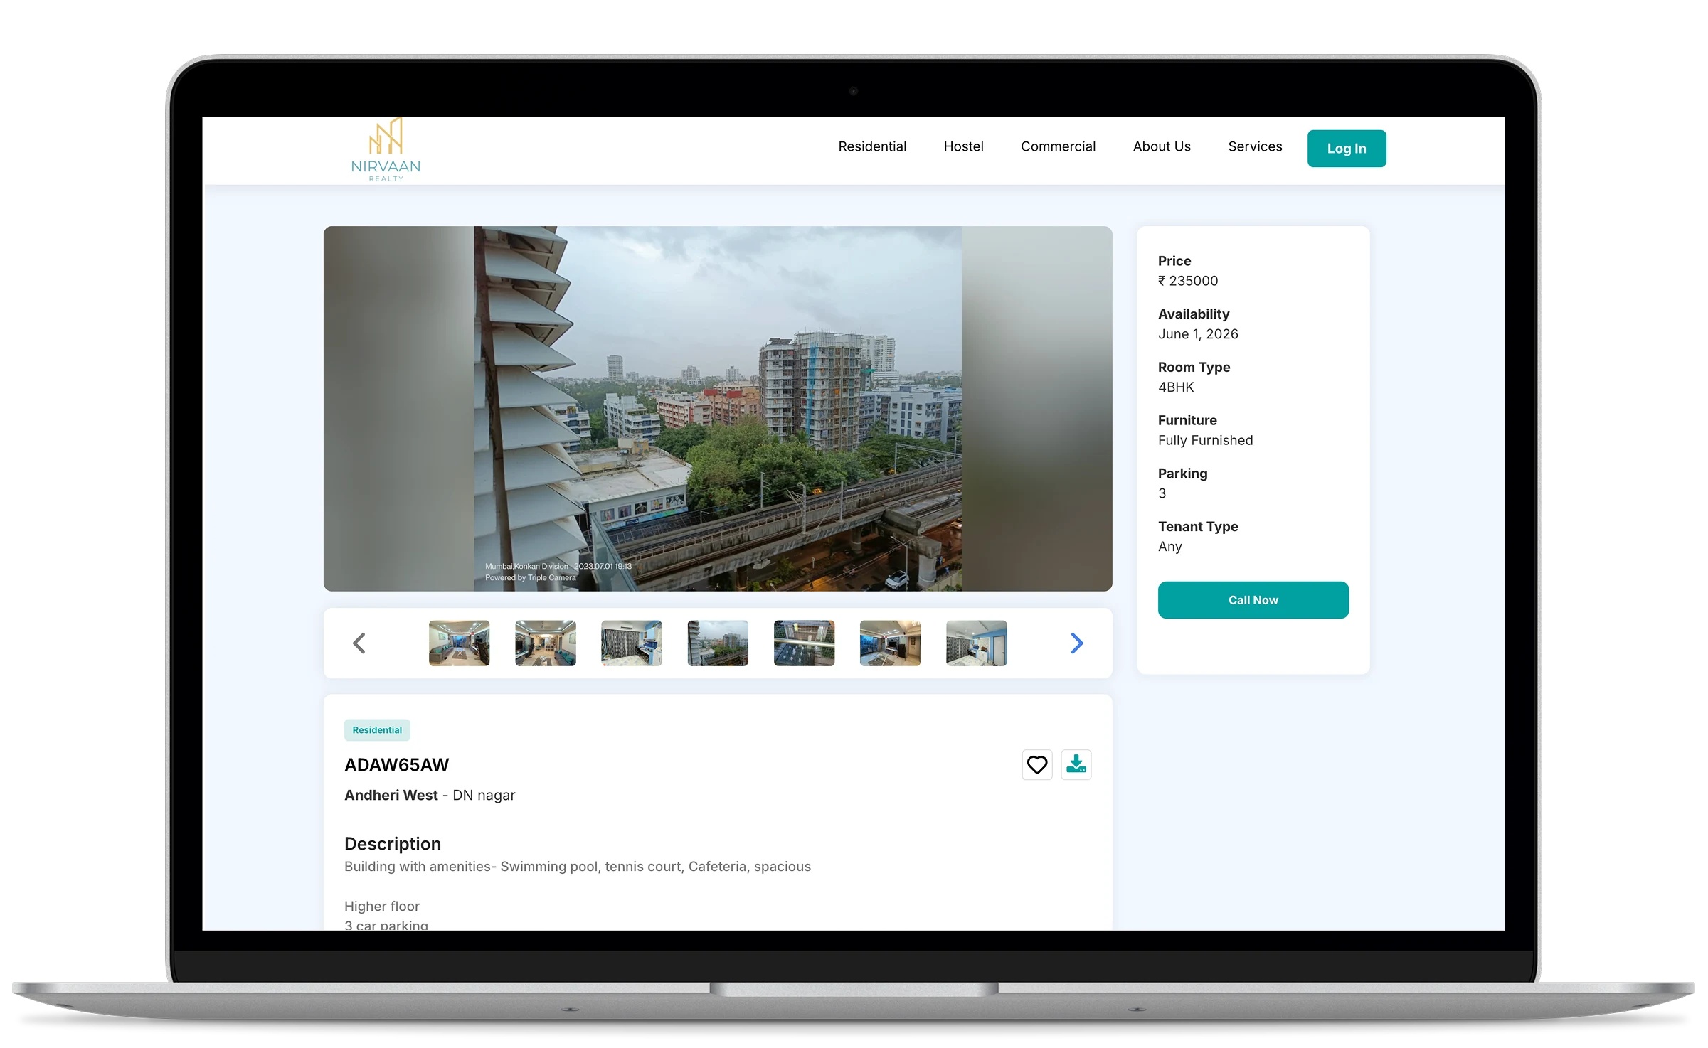Open the Residential menu item
Screen dimensions: 1708x1048
click(x=872, y=146)
